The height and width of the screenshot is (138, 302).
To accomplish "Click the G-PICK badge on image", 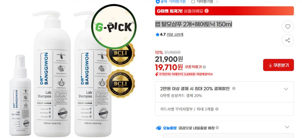I will click(x=114, y=27).
